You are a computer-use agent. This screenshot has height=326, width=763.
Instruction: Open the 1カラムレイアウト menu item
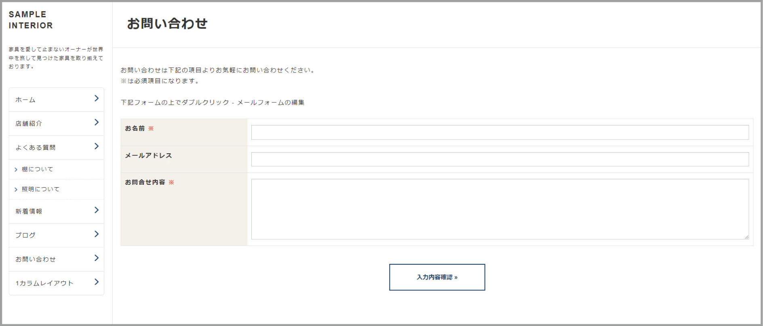pos(56,283)
